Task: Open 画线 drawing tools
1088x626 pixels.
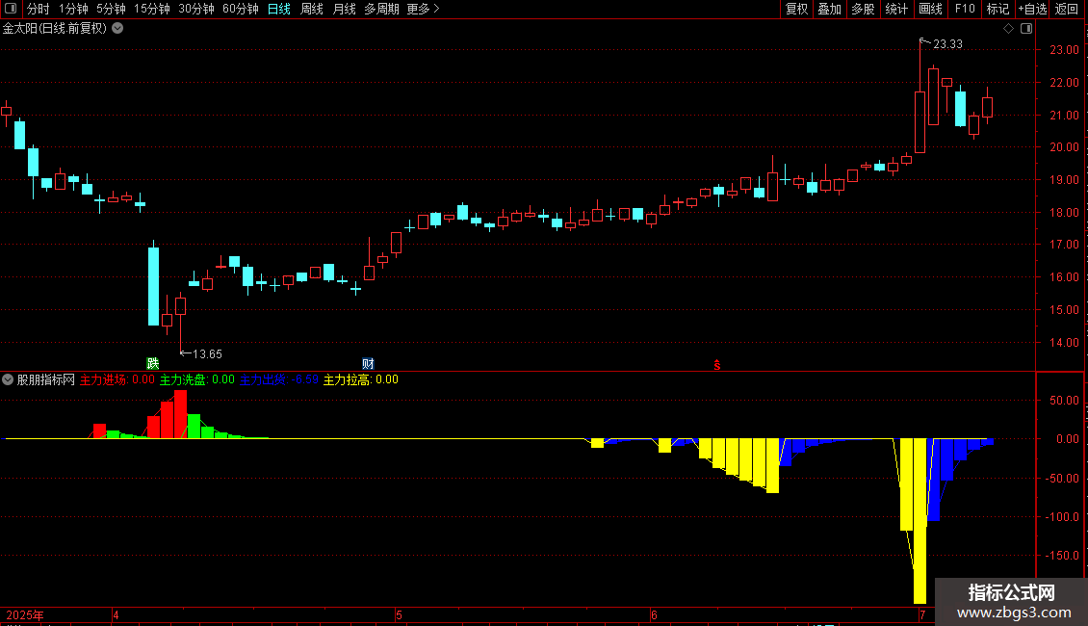Action: pos(930,9)
